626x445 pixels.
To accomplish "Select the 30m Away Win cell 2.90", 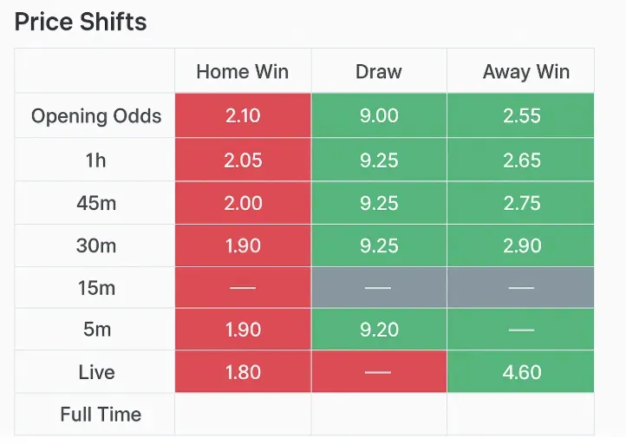I will point(521,245).
